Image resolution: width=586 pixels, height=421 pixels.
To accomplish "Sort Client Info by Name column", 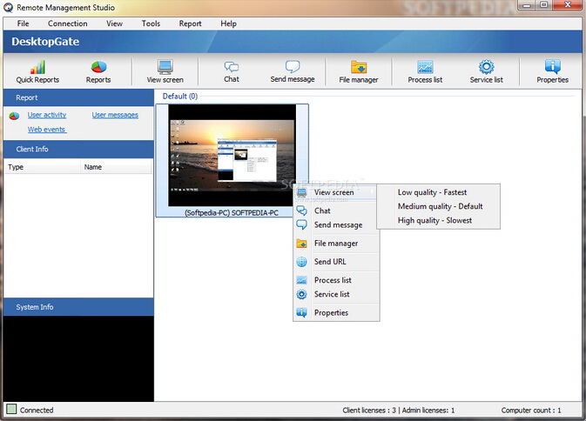I will (x=116, y=167).
